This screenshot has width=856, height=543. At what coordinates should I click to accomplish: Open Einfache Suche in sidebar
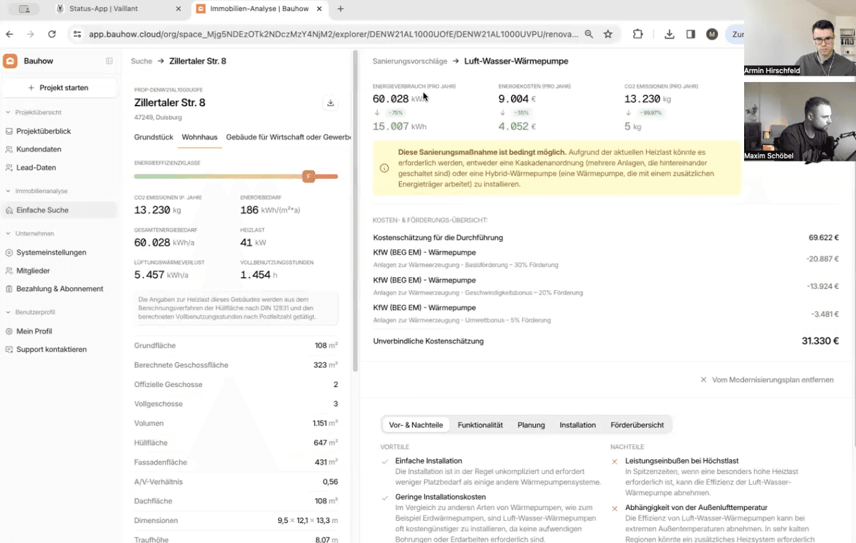click(x=58, y=210)
